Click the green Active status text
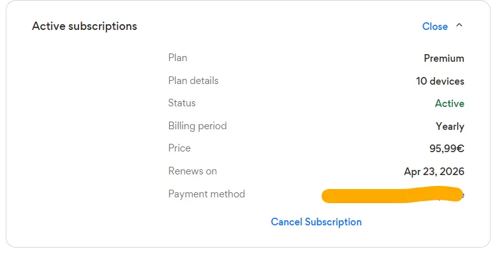Image resolution: width=495 pixels, height=254 pixels. pos(450,103)
